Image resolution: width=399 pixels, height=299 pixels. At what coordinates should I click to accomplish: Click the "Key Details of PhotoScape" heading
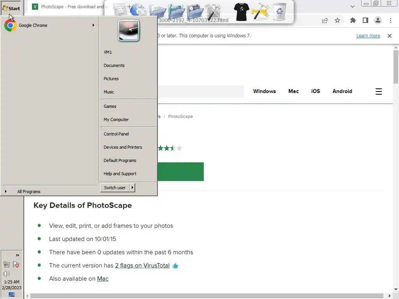point(83,206)
